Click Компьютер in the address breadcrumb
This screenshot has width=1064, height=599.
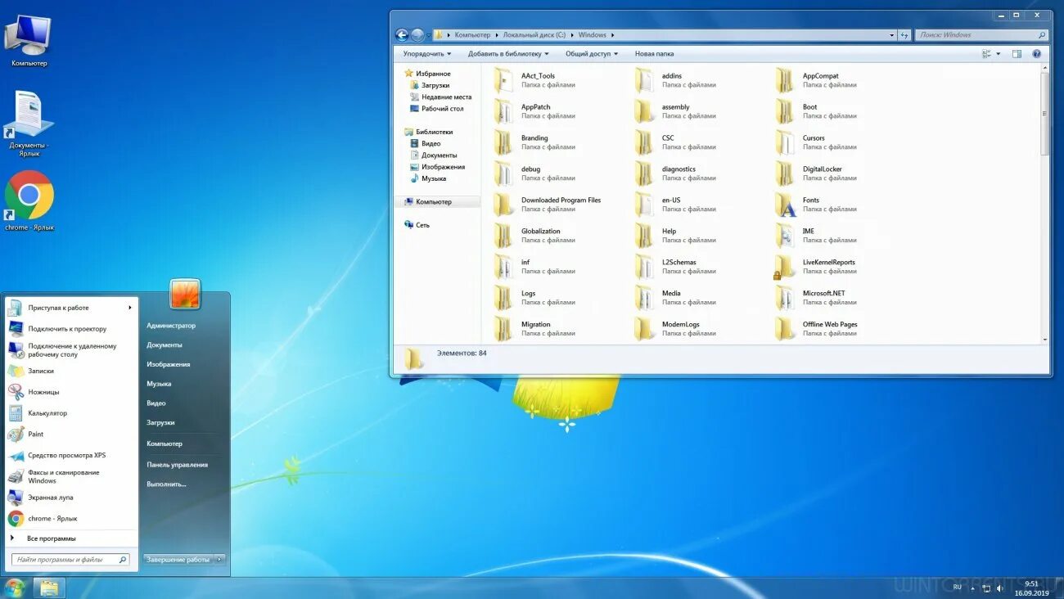[x=472, y=35]
